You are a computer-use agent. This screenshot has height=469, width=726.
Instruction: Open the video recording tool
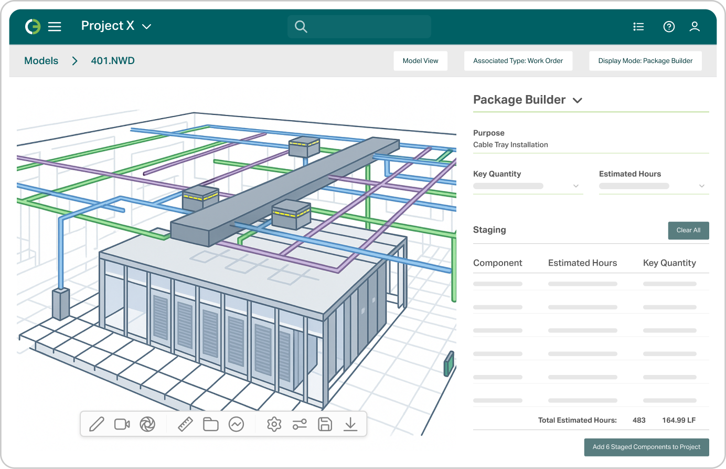click(122, 424)
